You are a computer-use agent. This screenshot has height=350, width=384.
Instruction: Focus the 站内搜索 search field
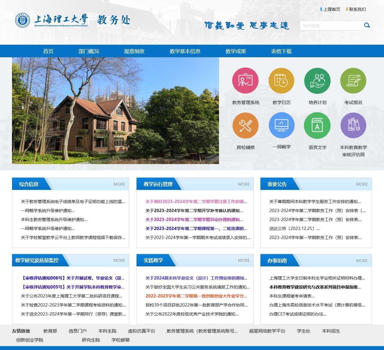point(331,25)
